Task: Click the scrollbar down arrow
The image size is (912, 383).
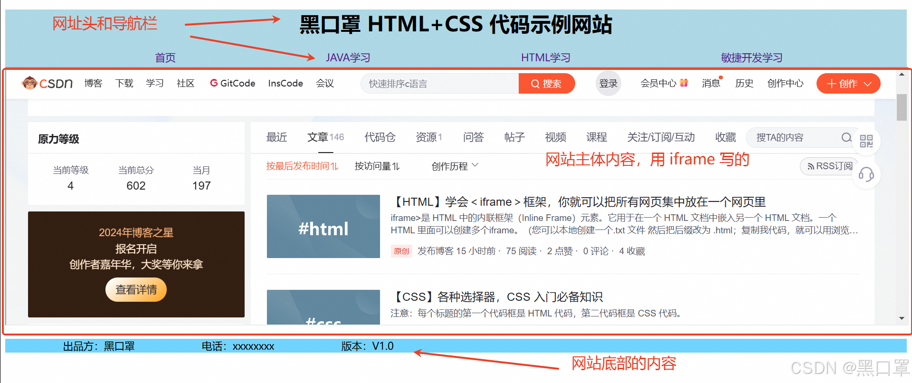Action: tap(902, 318)
